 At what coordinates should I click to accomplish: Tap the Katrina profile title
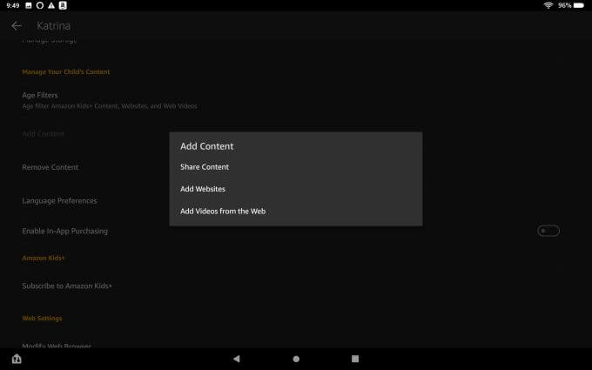click(53, 25)
